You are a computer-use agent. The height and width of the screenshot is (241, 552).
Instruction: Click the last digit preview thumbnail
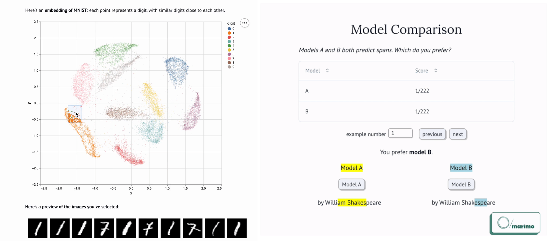point(237,228)
